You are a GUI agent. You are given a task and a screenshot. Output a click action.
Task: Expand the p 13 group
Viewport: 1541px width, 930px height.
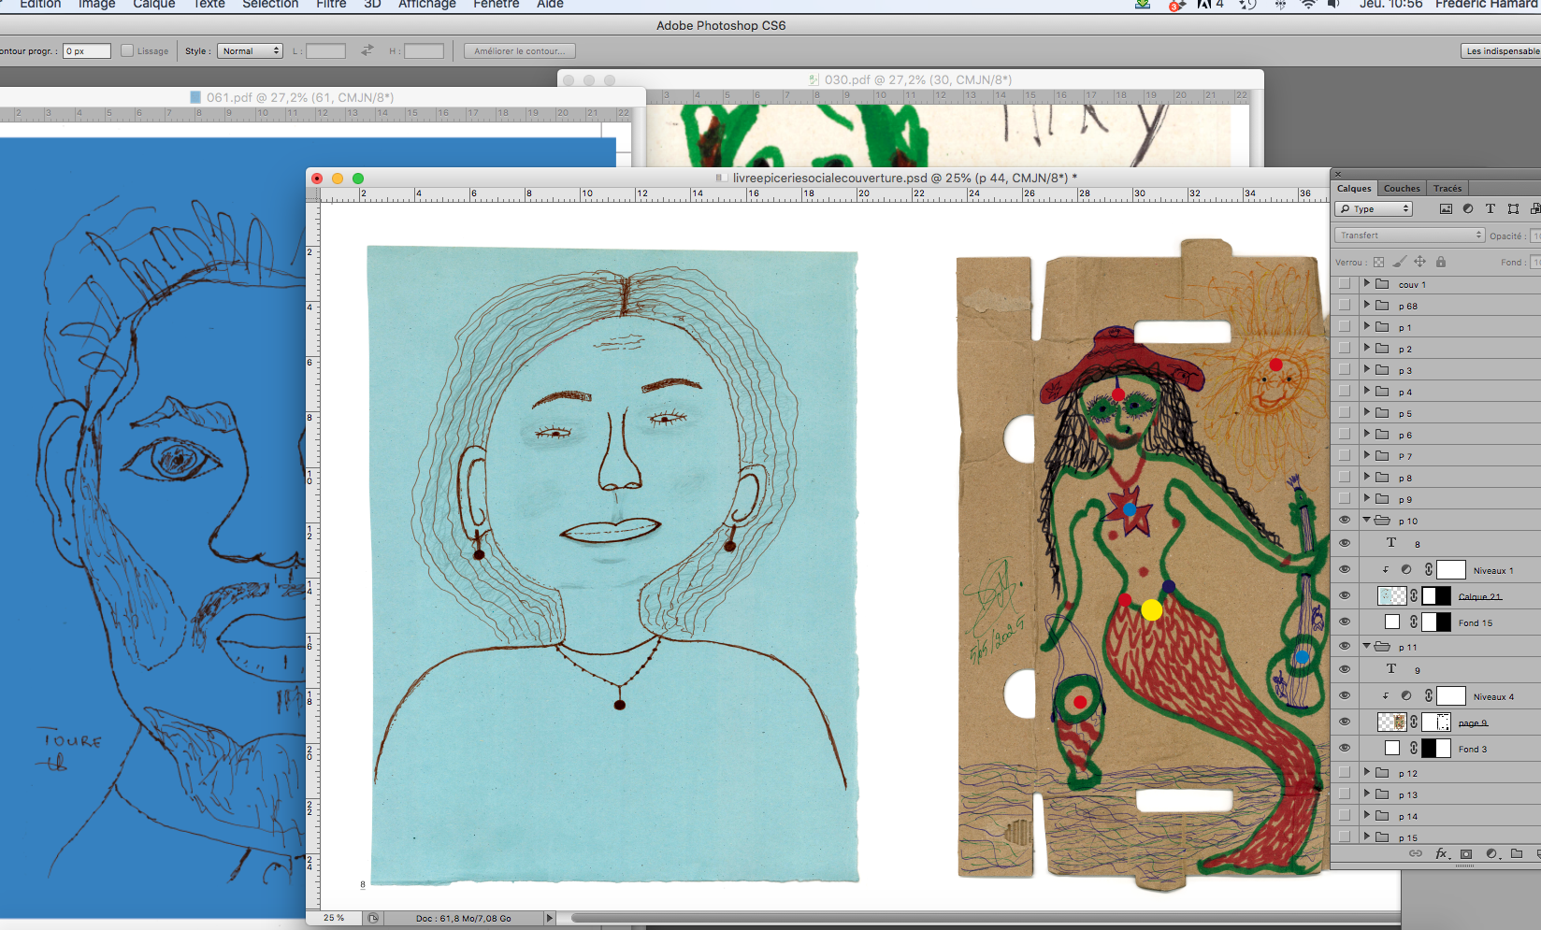(1366, 794)
